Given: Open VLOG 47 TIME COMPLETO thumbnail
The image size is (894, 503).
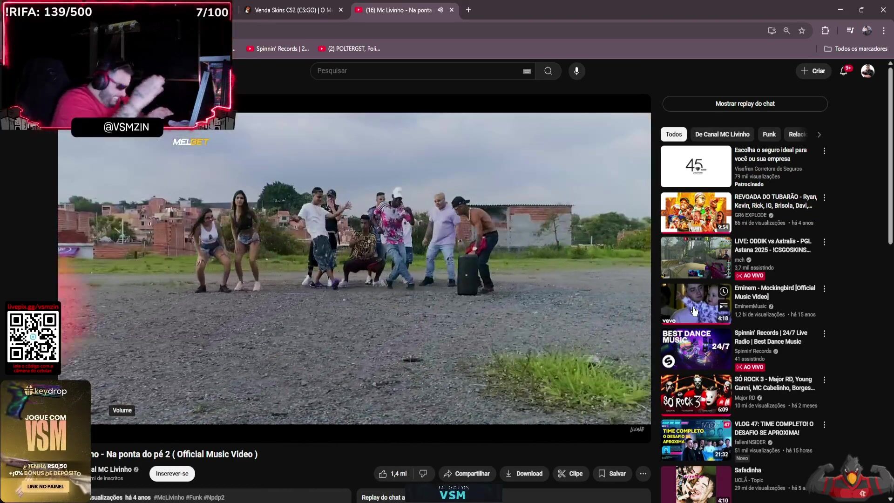Looking at the screenshot, I should (696, 440).
